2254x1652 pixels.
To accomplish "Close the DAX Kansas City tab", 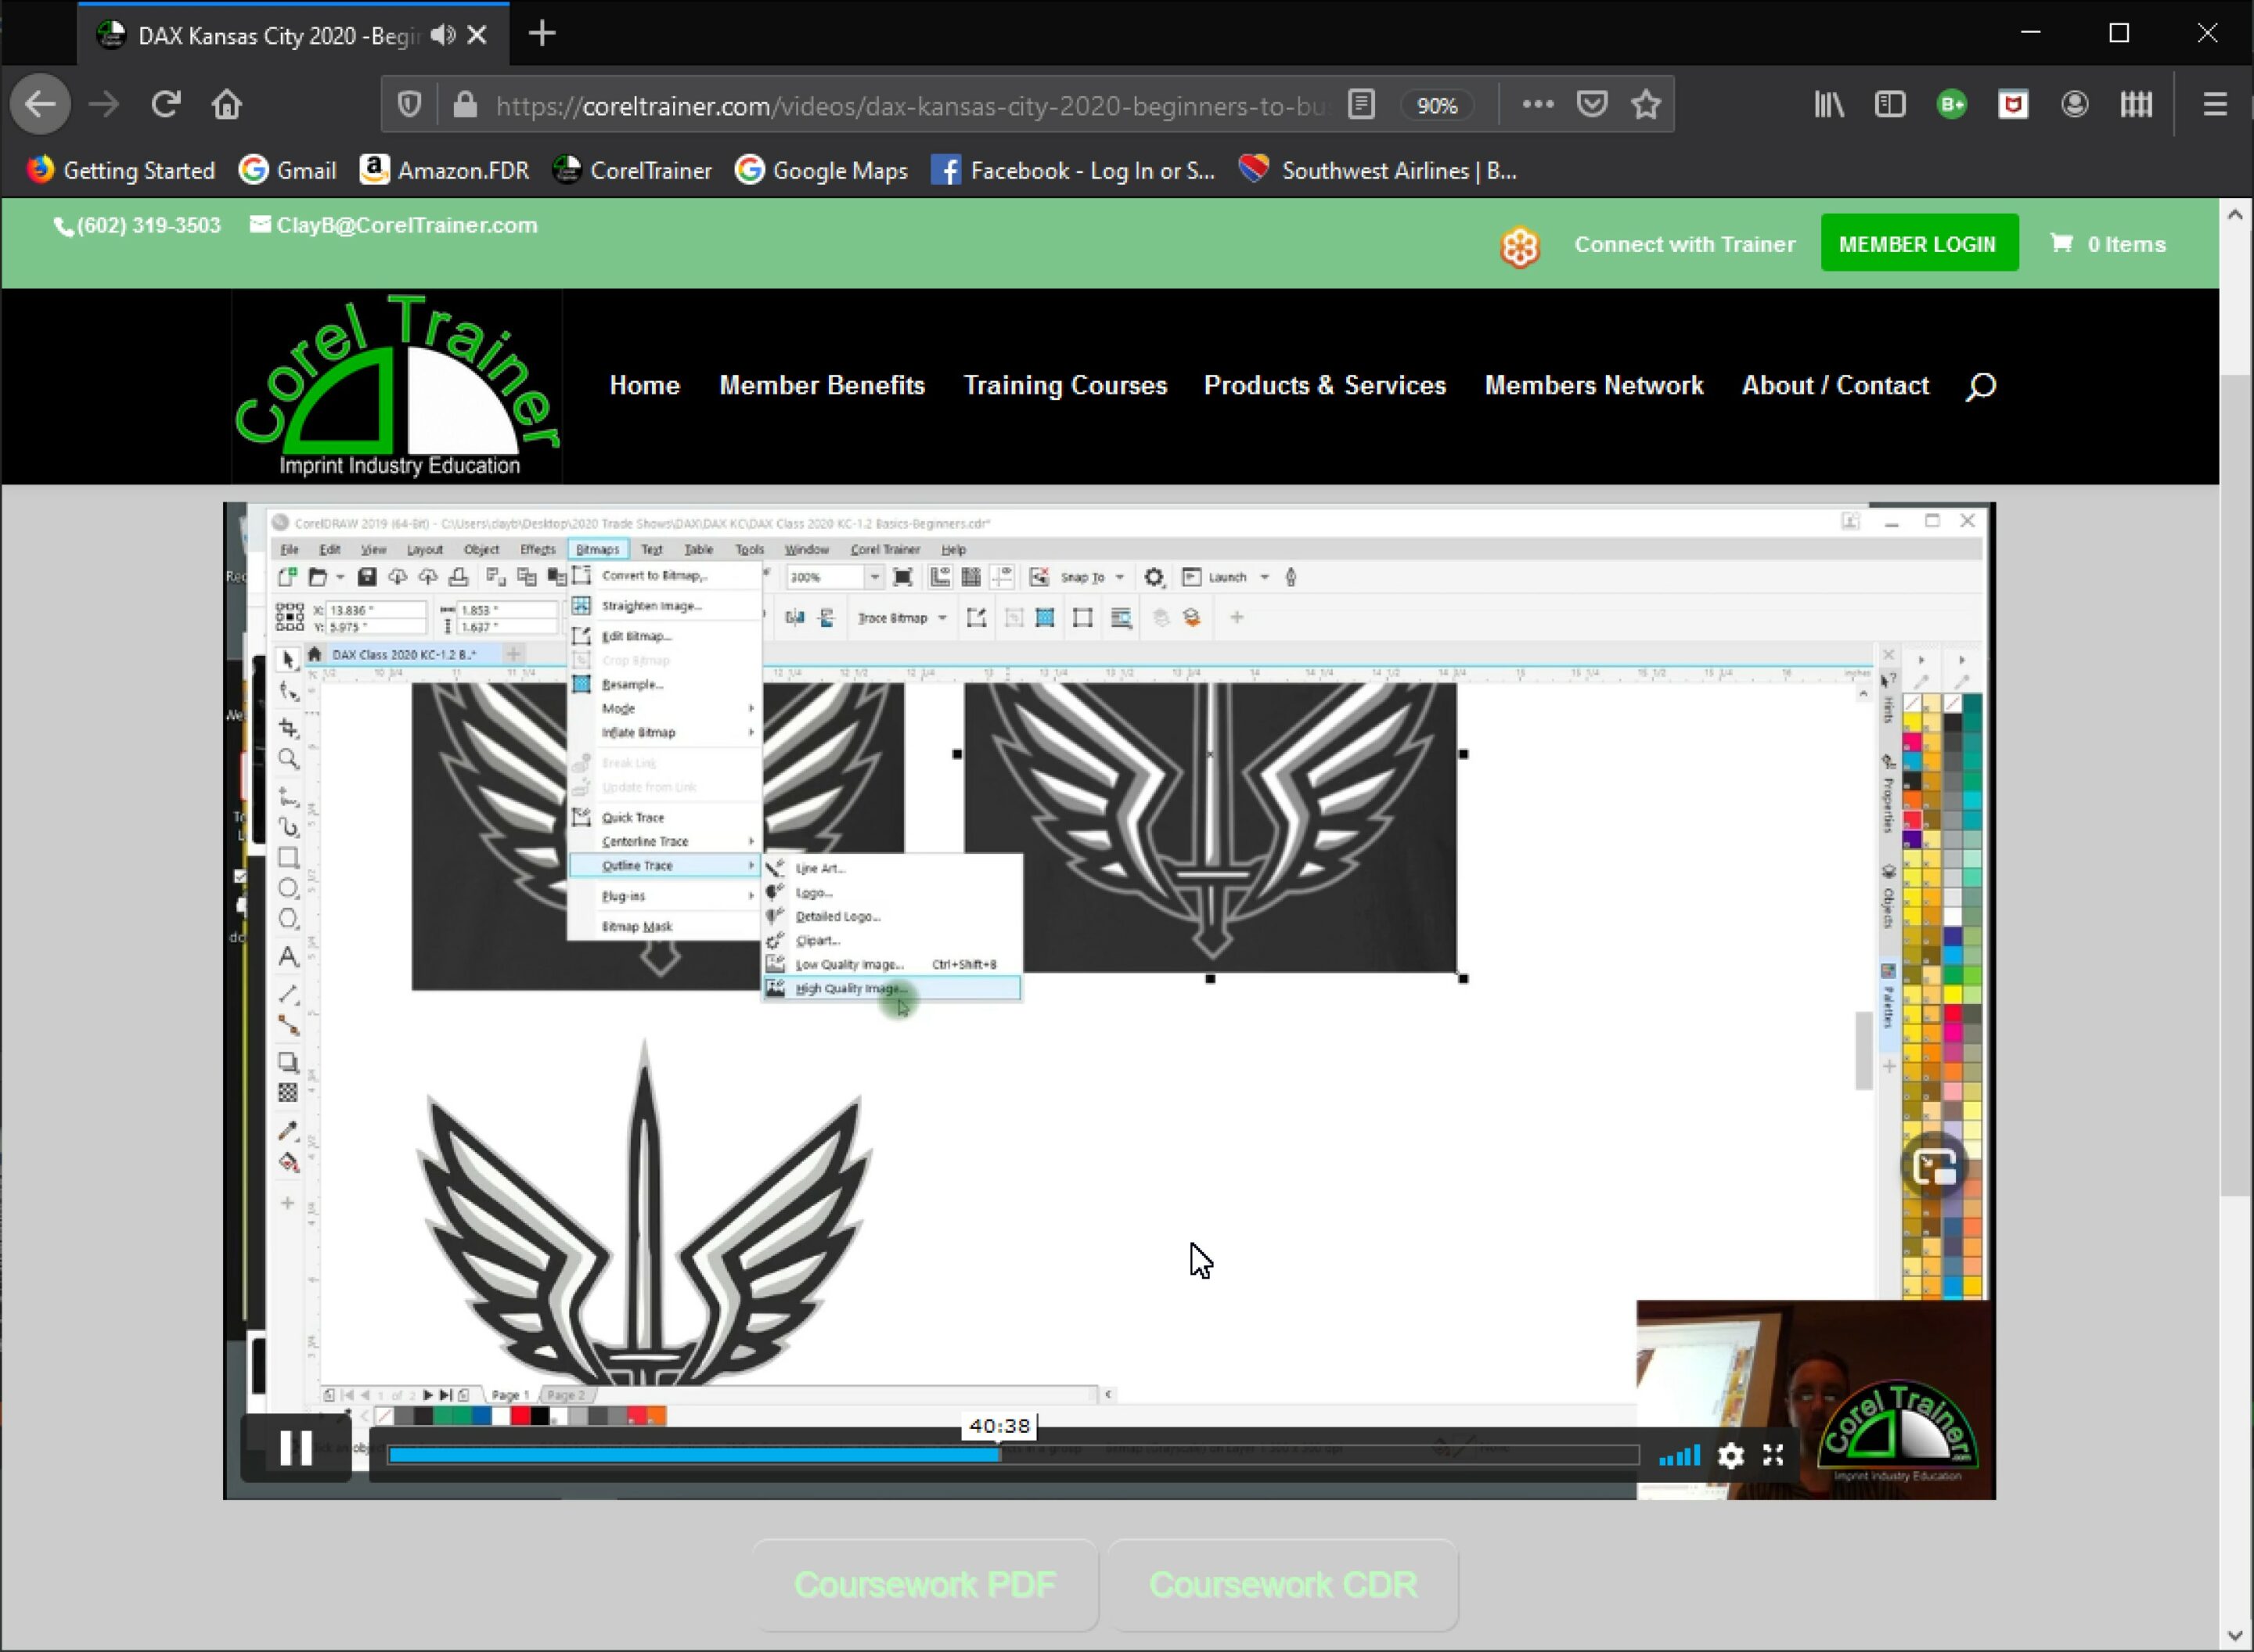I will [478, 35].
